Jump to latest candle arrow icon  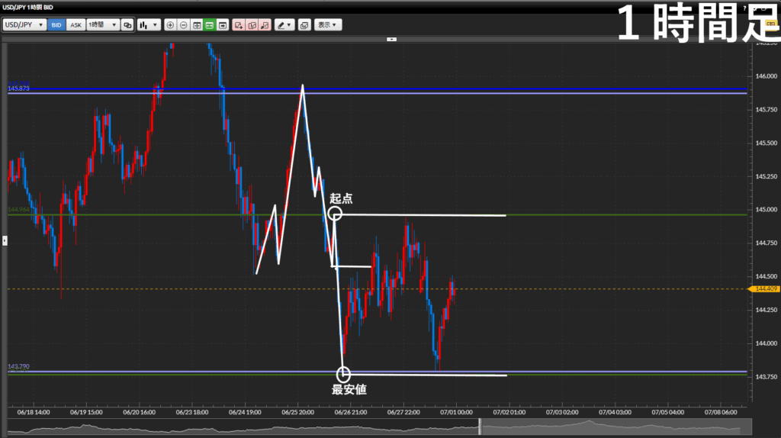pos(223,25)
